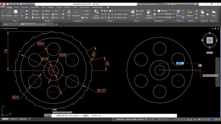The width and height of the screenshot is (221, 124).
Task: Expand the Modify panel
Action: click(x=48, y=21)
